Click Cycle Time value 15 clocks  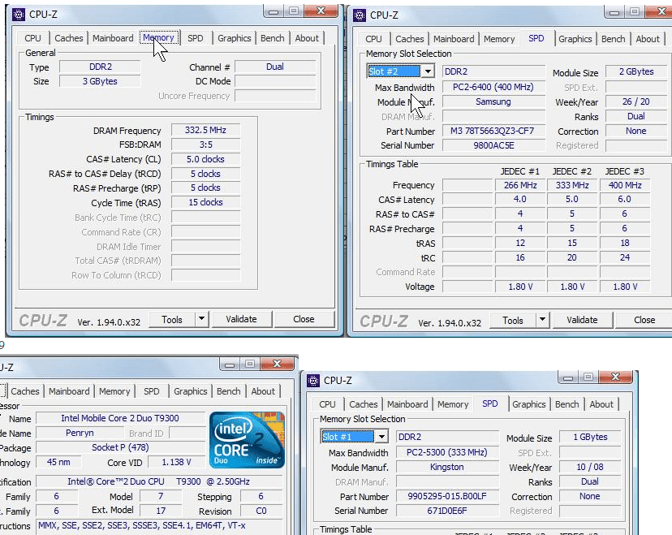point(205,202)
